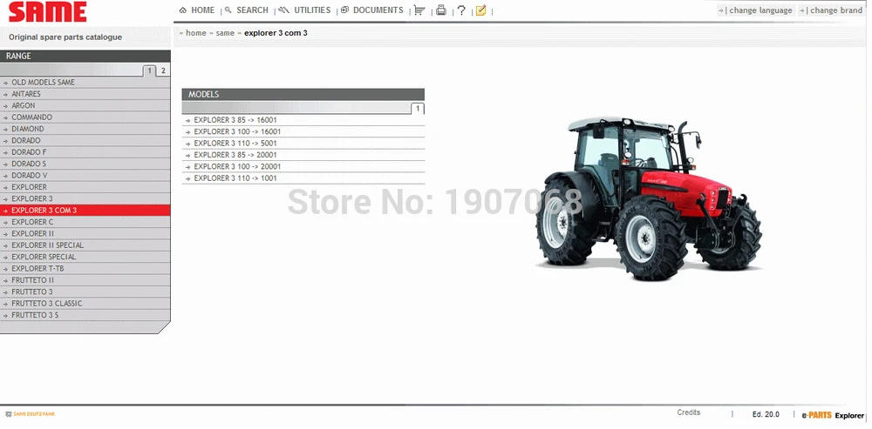Open Credits in footer
872x429 pixels.
coord(689,412)
